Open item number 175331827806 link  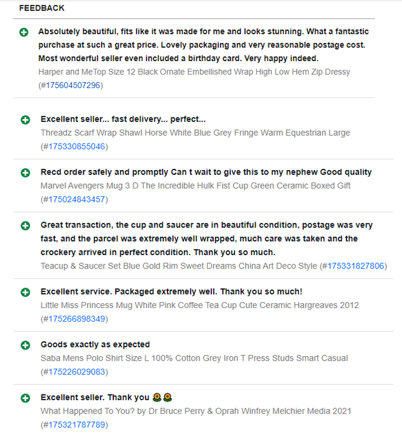coord(356,266)
